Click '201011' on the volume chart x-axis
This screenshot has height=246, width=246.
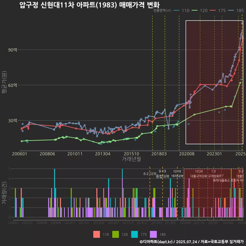click(70, 223)
